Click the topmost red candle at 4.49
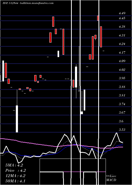132x185 pixels. pos(98,18)
